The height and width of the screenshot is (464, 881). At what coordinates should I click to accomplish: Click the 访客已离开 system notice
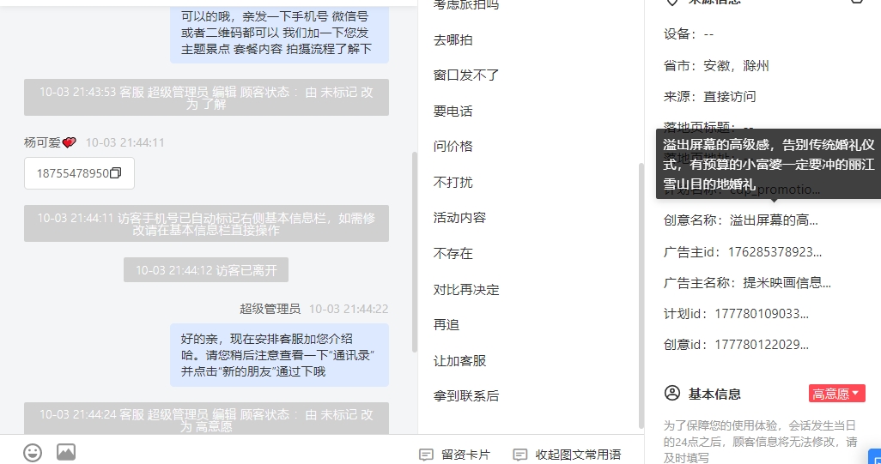click(206, 270)
